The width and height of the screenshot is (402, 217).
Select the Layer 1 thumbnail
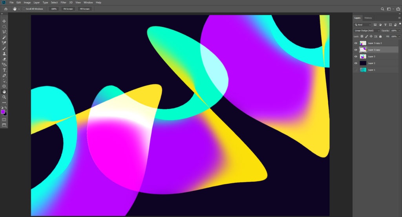[x=363, y=70]
